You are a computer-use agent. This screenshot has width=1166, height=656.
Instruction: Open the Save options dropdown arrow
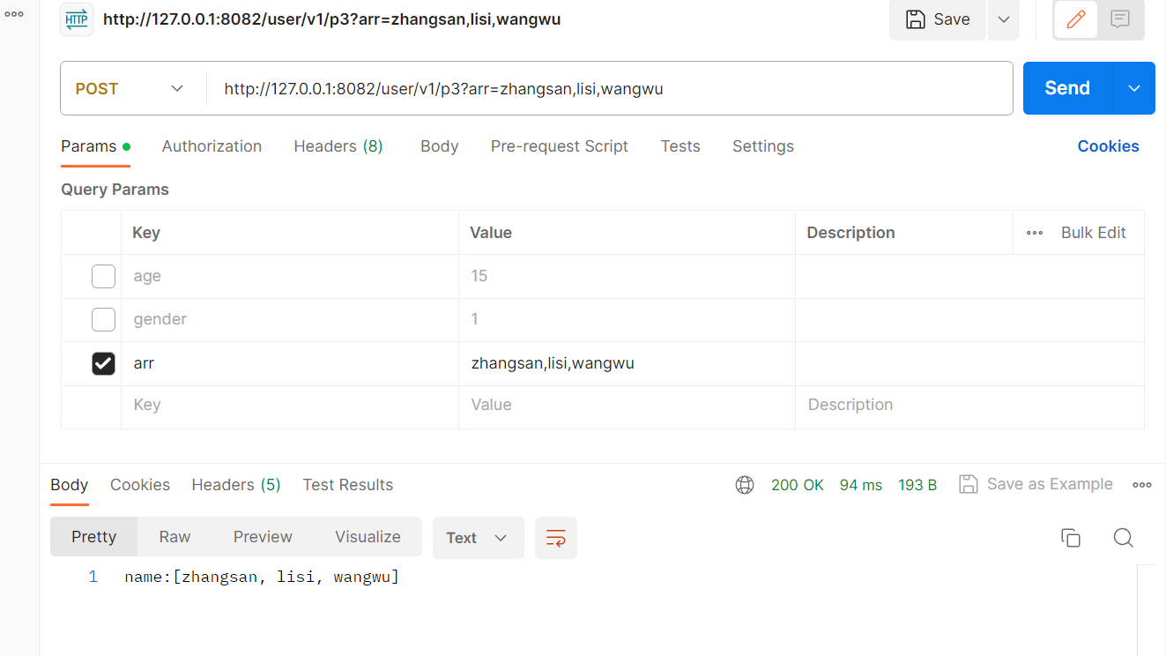click(x=1004, y=19)
